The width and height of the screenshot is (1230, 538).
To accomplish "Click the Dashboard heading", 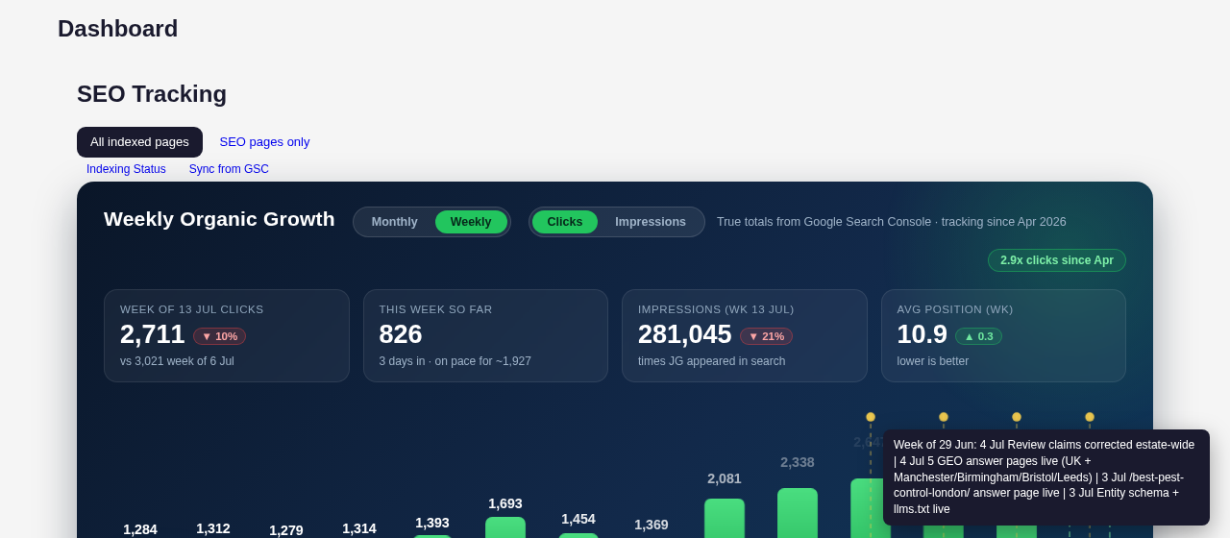I will pos(117,29).
